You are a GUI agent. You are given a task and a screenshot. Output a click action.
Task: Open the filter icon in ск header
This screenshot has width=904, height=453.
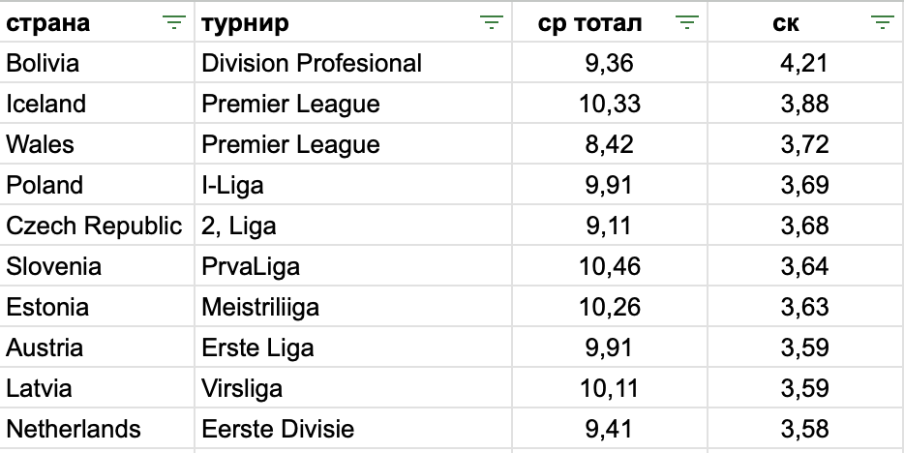click(882, 23)
